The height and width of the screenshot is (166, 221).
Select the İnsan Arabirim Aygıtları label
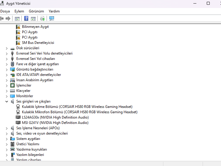tap(35, 80)
